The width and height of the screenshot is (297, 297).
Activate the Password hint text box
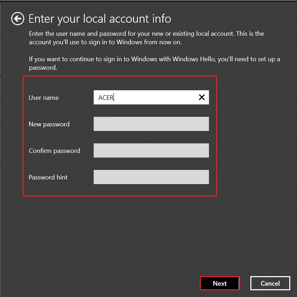[x=151, y=177]
